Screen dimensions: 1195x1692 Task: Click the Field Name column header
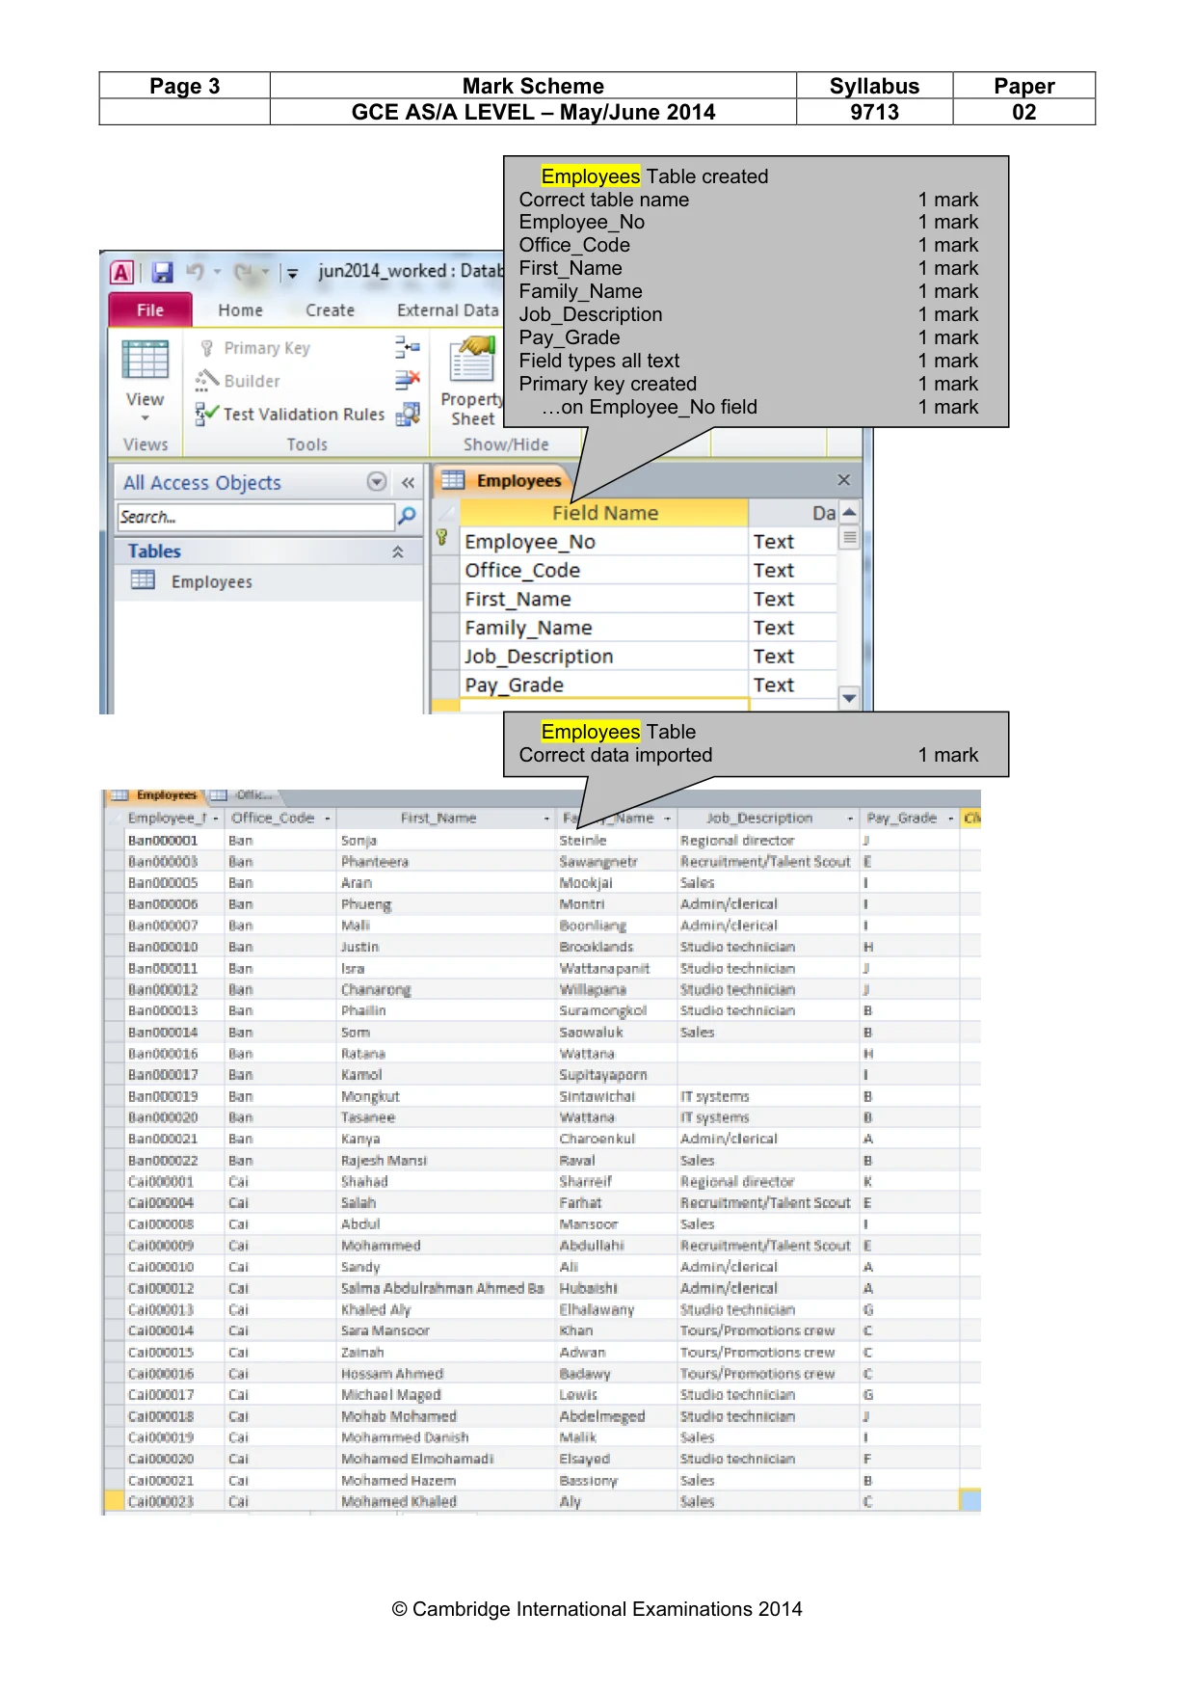click(604, 513)
